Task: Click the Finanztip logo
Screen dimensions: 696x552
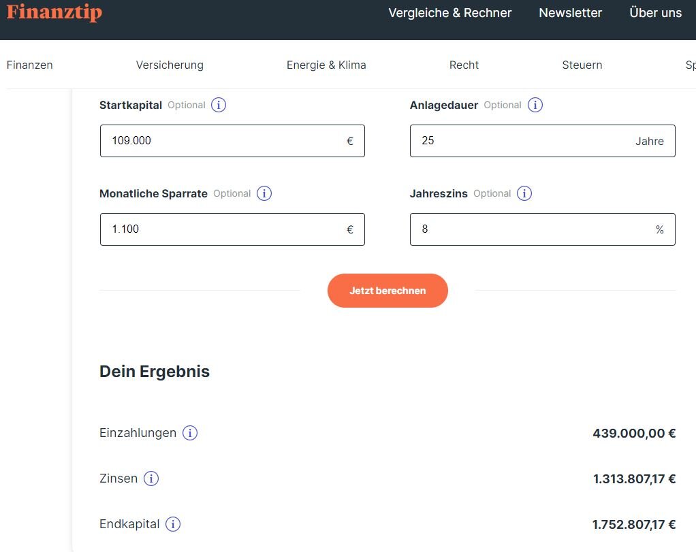Action: pos(54,12)
